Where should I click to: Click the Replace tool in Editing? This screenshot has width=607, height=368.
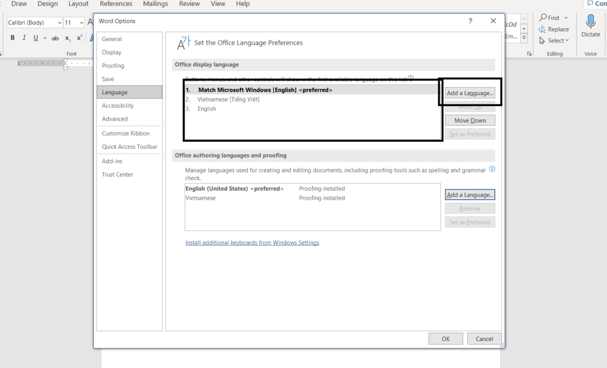click(554, 29)
